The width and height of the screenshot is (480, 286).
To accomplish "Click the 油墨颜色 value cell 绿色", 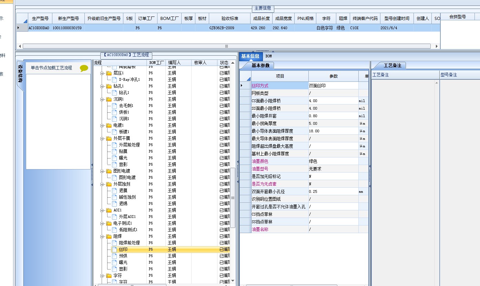I will pyautogui.click(x=333, y=161).
